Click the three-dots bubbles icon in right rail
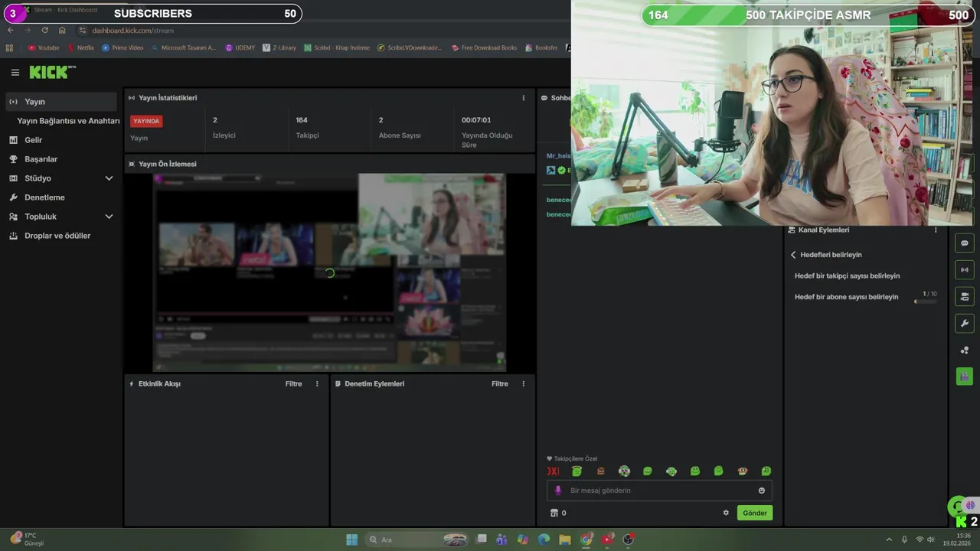Screen dimensions: 980x551 click(965, 350)
